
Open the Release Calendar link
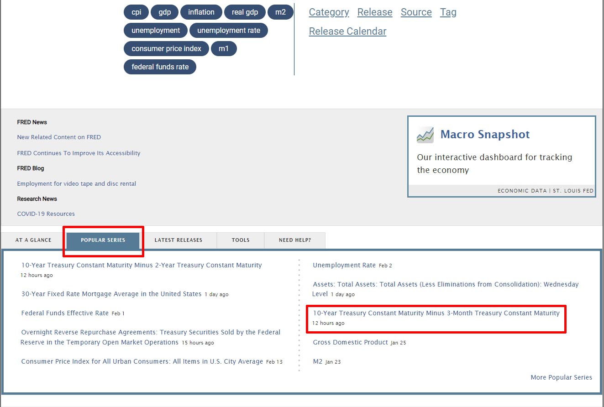[x=348, y=31]
